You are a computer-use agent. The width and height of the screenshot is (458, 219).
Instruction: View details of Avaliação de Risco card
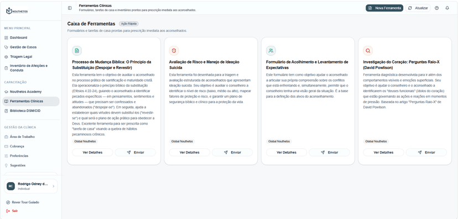pyautogui.click(x=190, y=152)
